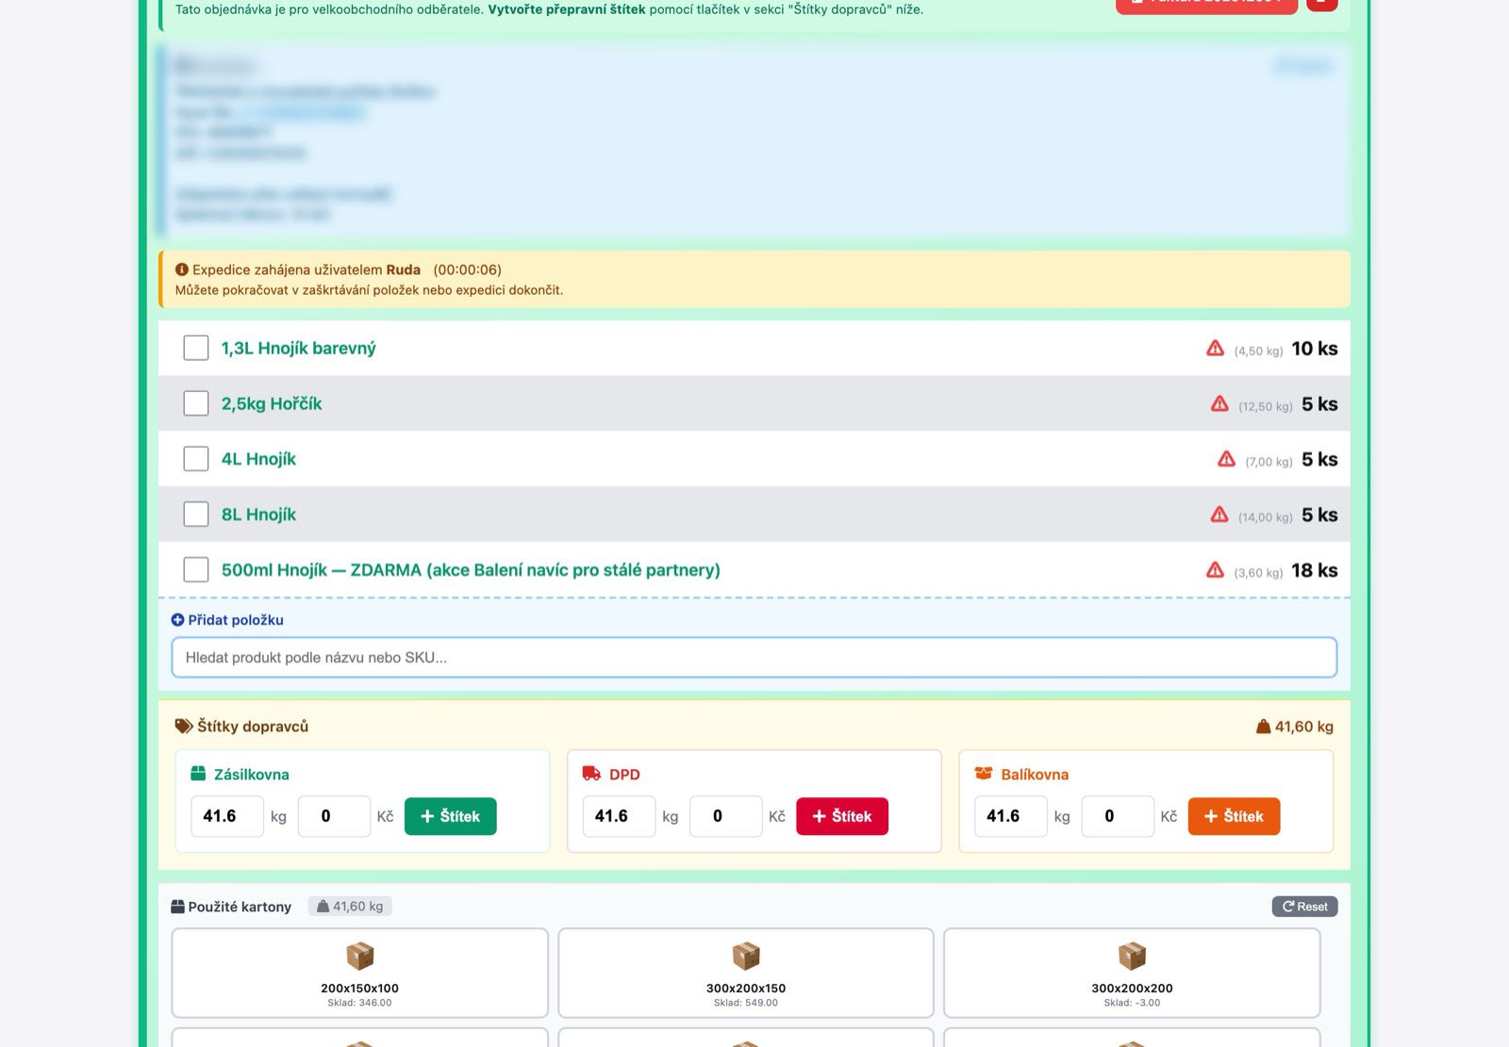Click the DPD Kč amount field
This screenshot has height=1047, width=1509.
click(x=726, y=816)
